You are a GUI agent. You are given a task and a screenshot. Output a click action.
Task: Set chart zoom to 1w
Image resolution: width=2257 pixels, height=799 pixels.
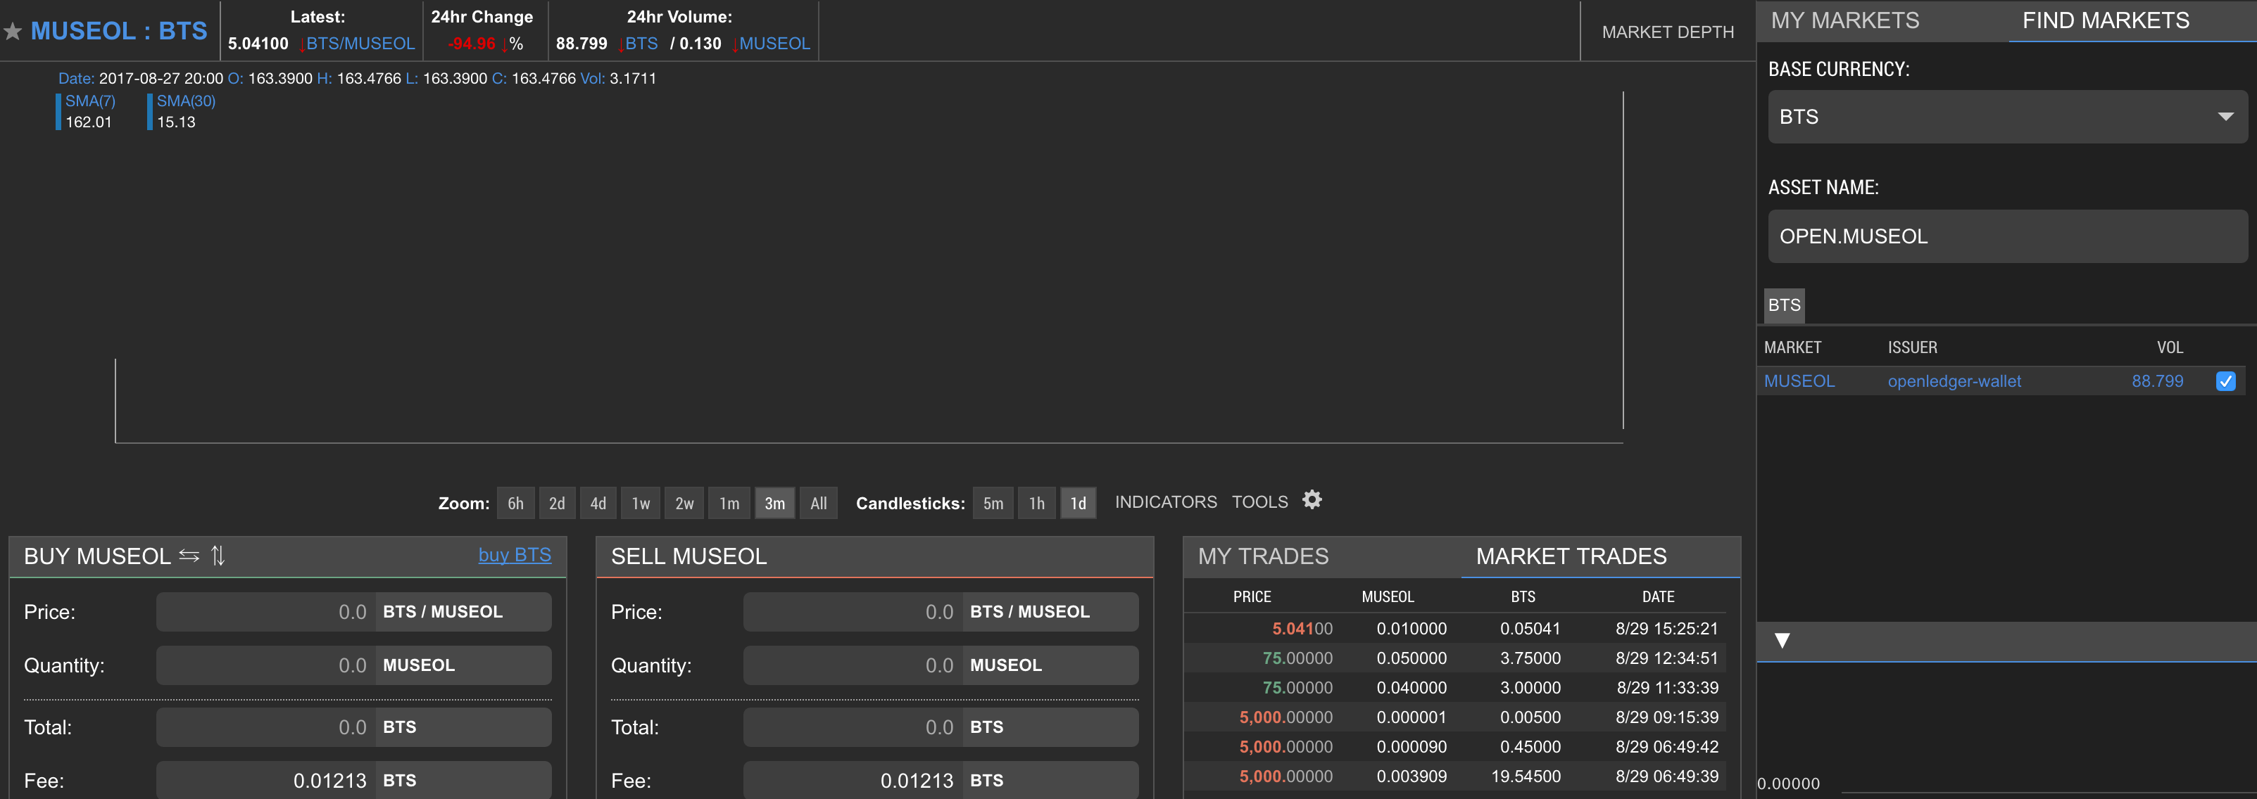[641, 503]
